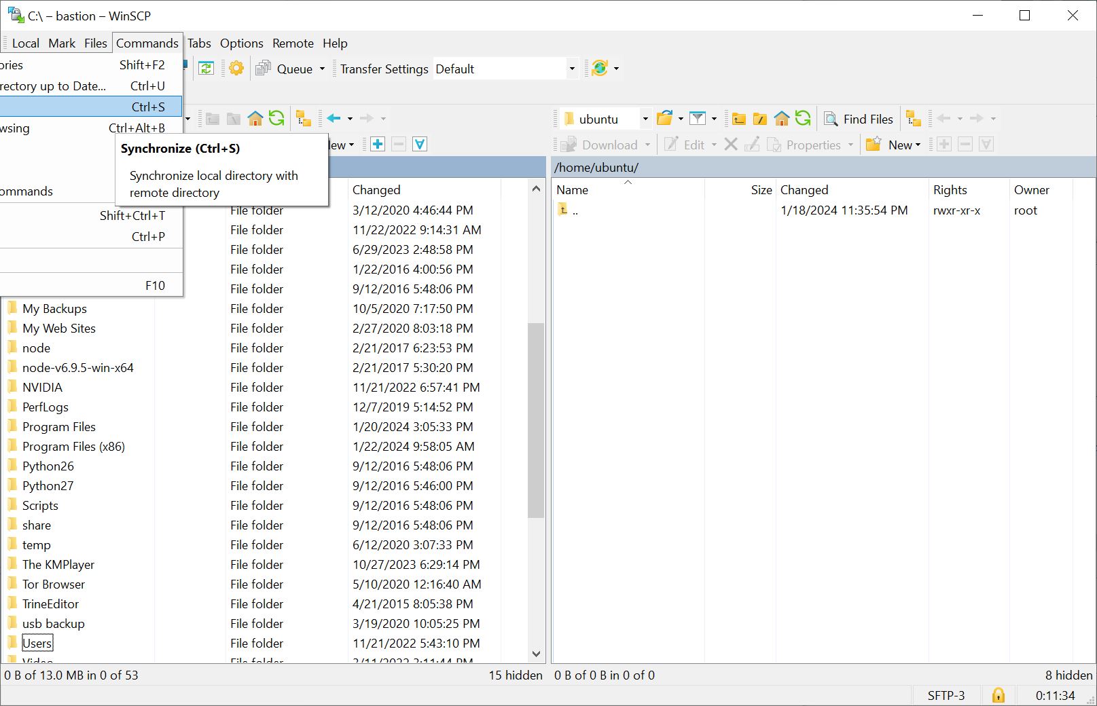Go to remote root directory icon

coord(760,119)
